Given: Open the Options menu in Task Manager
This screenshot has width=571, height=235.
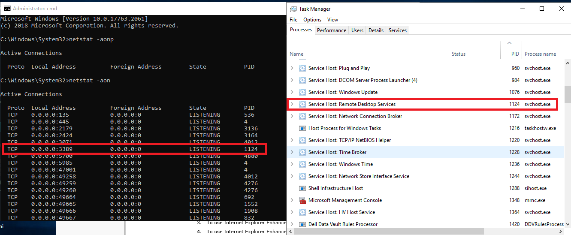Looking at the screenshot, I should [x=312, y=20].
